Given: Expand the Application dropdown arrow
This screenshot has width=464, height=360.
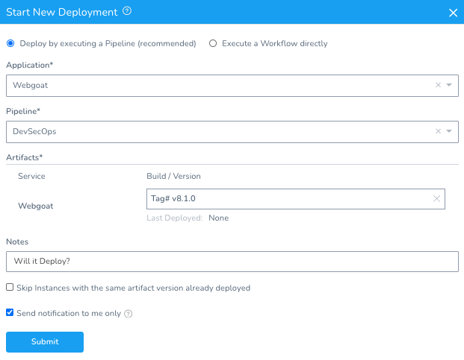Looking at the screenshot, I should coord(449,85).
